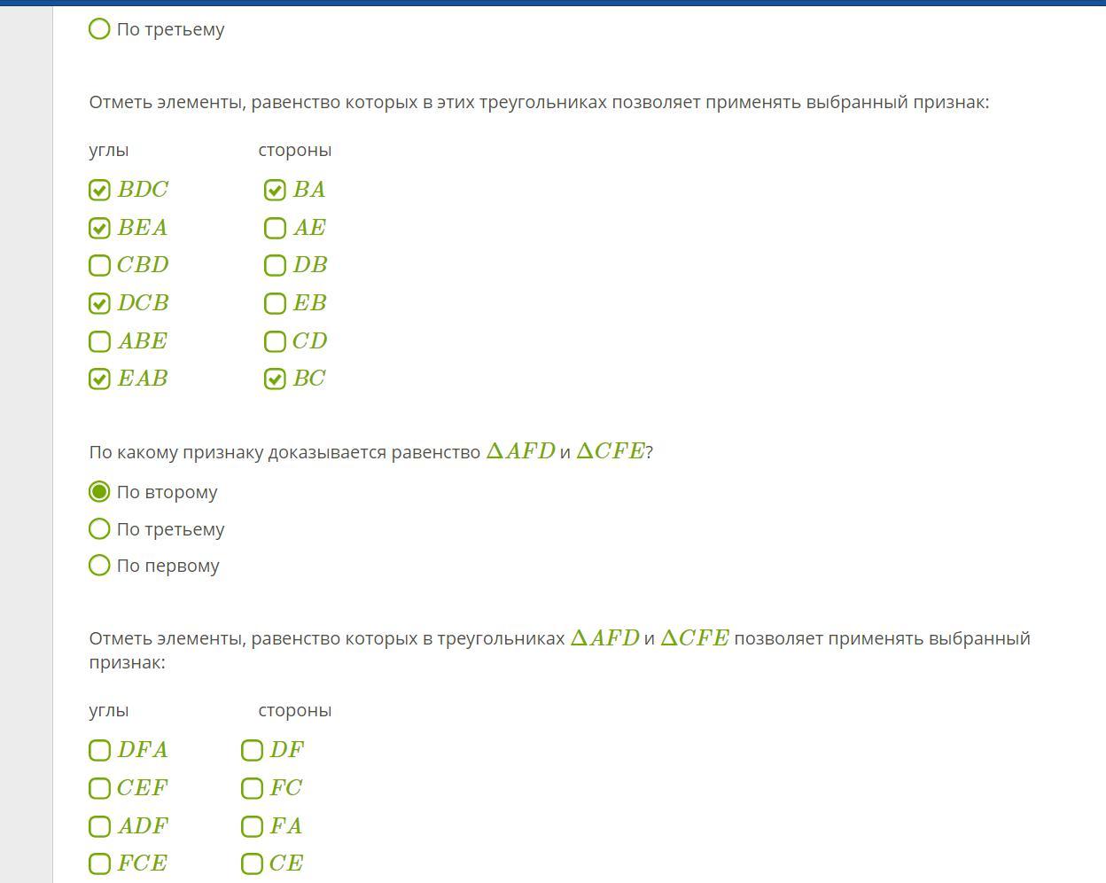
Task: Check the AE side checkbox
Action: [x=275, y=228]
